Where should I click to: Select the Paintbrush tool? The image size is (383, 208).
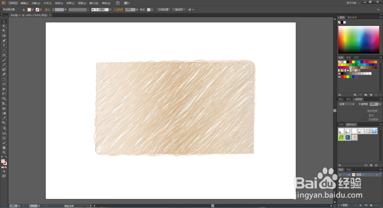(x=4, y=60)
